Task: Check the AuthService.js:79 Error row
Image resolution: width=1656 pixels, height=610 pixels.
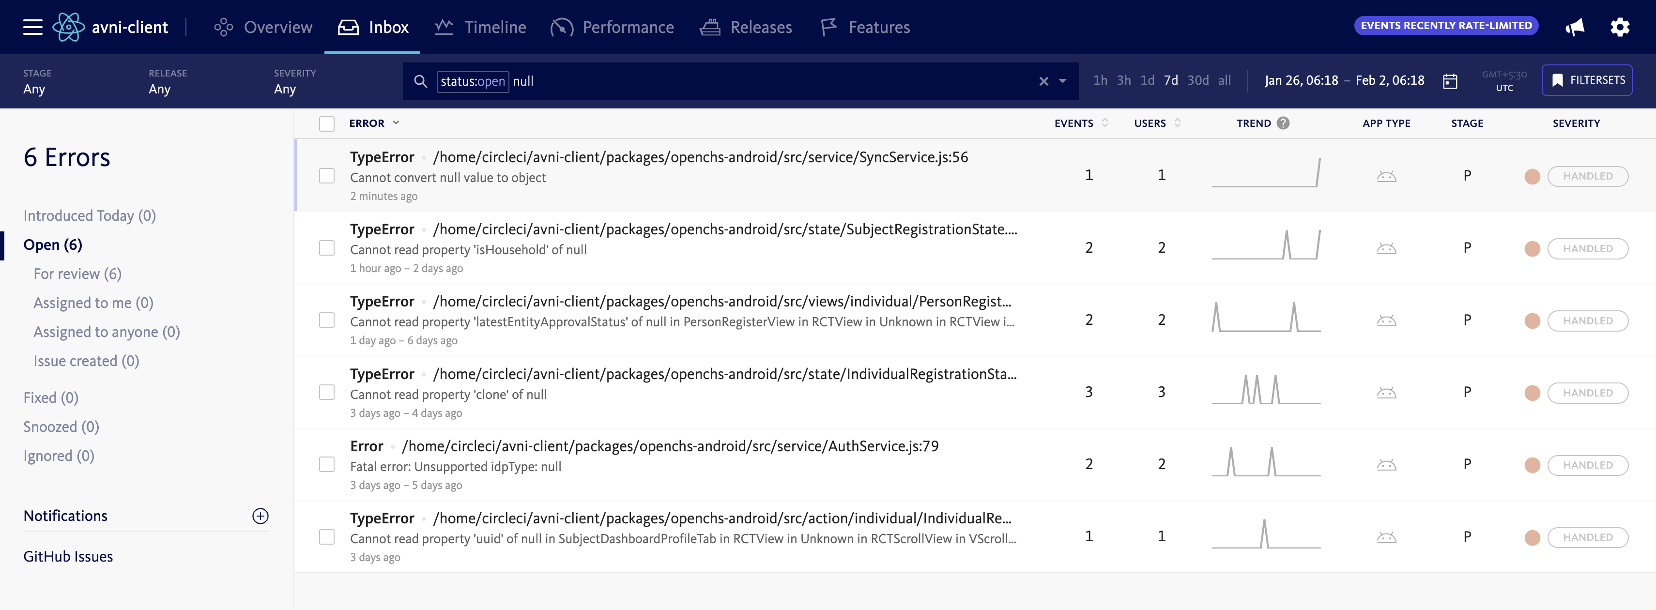Action: click(326, 464)
